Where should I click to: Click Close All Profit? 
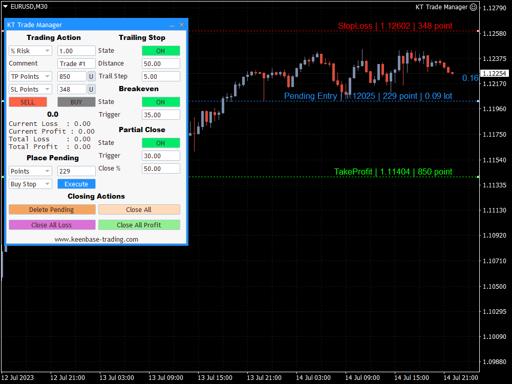pyautogui.click(x=139, y=224)
